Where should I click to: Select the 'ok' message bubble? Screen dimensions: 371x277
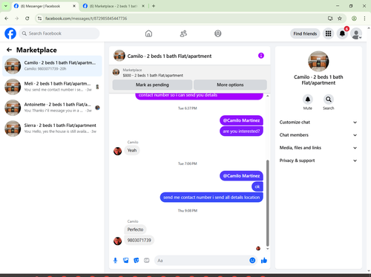[257, 186]
